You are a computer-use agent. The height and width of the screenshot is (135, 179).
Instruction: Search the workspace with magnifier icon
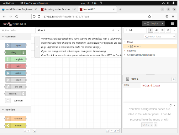[x=34, y=131]
